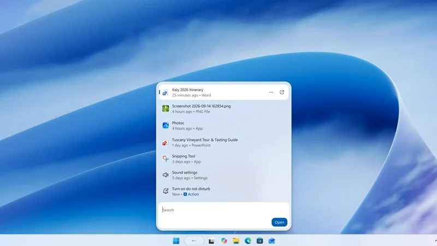437x246 pixels.
Task: Click the open-in-new-window icon for Italy 2026 Itinerary
Action: pyautogui.click(x=282, y=92)
